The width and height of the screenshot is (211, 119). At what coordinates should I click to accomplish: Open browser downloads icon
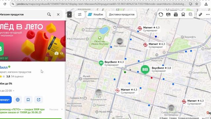206,4
